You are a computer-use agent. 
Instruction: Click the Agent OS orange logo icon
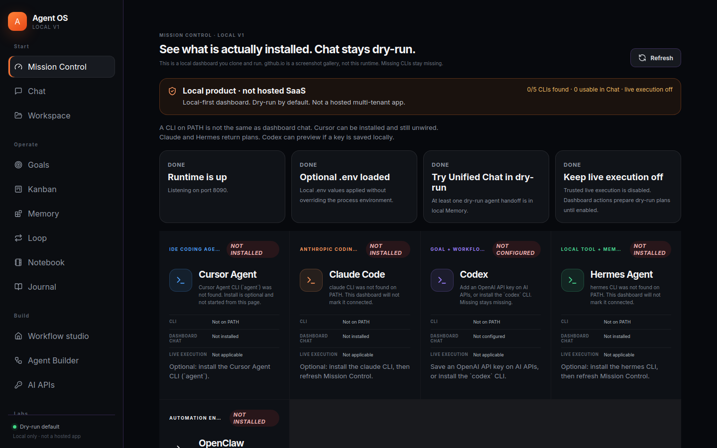17,21
